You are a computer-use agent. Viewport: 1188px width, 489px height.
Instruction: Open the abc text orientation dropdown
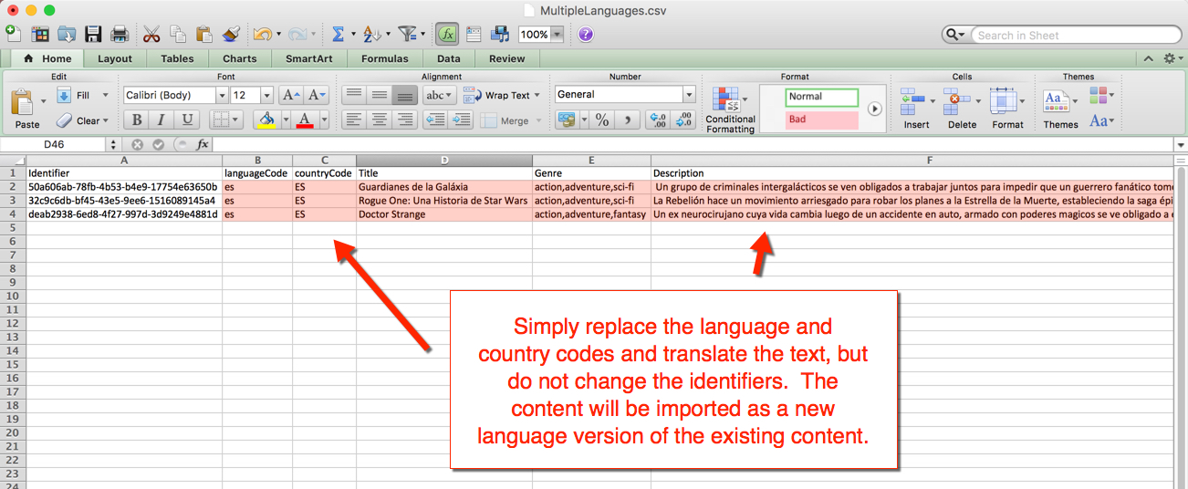click(x=440, y=95)
